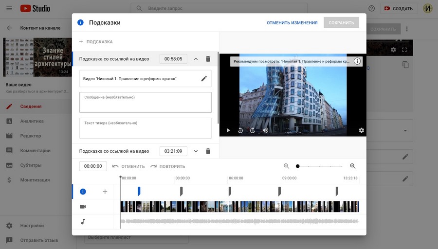Select the first blue card marker on timeline
This screenshot has height=249, width=438.
139,192
